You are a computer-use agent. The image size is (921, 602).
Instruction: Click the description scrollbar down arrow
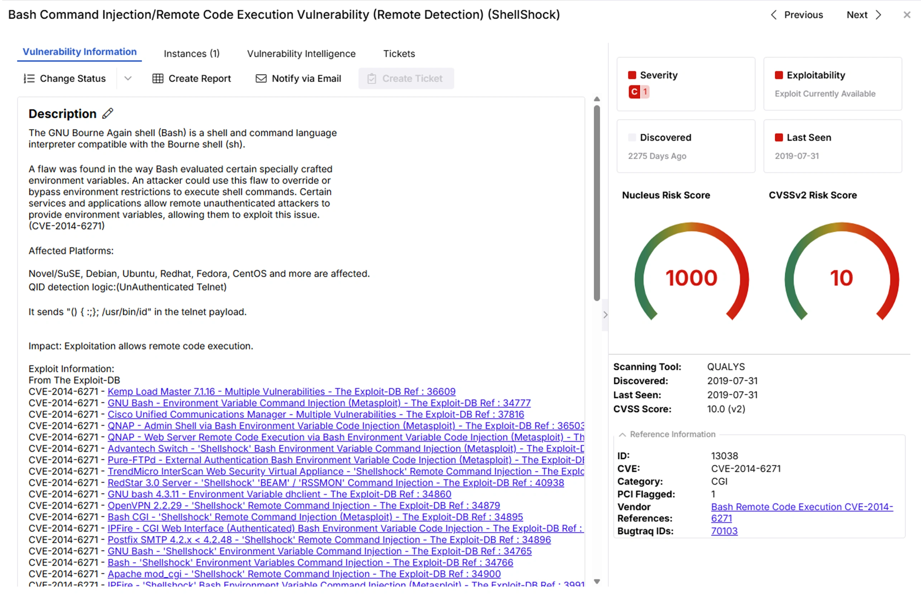(597, 582)
